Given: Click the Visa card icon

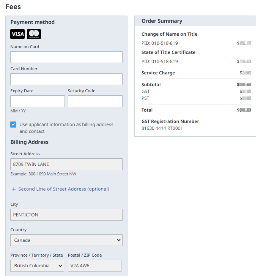Looking at the screenshot, I should pos(17,34).
